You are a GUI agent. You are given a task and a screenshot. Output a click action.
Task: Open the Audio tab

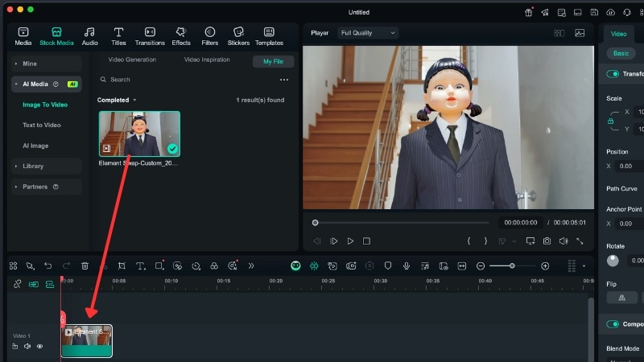(89, 36)
